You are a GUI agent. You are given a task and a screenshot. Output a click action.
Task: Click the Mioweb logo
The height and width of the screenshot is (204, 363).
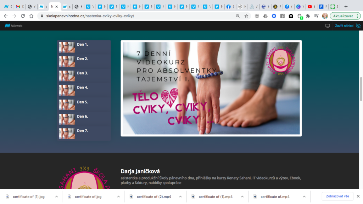(x=14, y=25)
